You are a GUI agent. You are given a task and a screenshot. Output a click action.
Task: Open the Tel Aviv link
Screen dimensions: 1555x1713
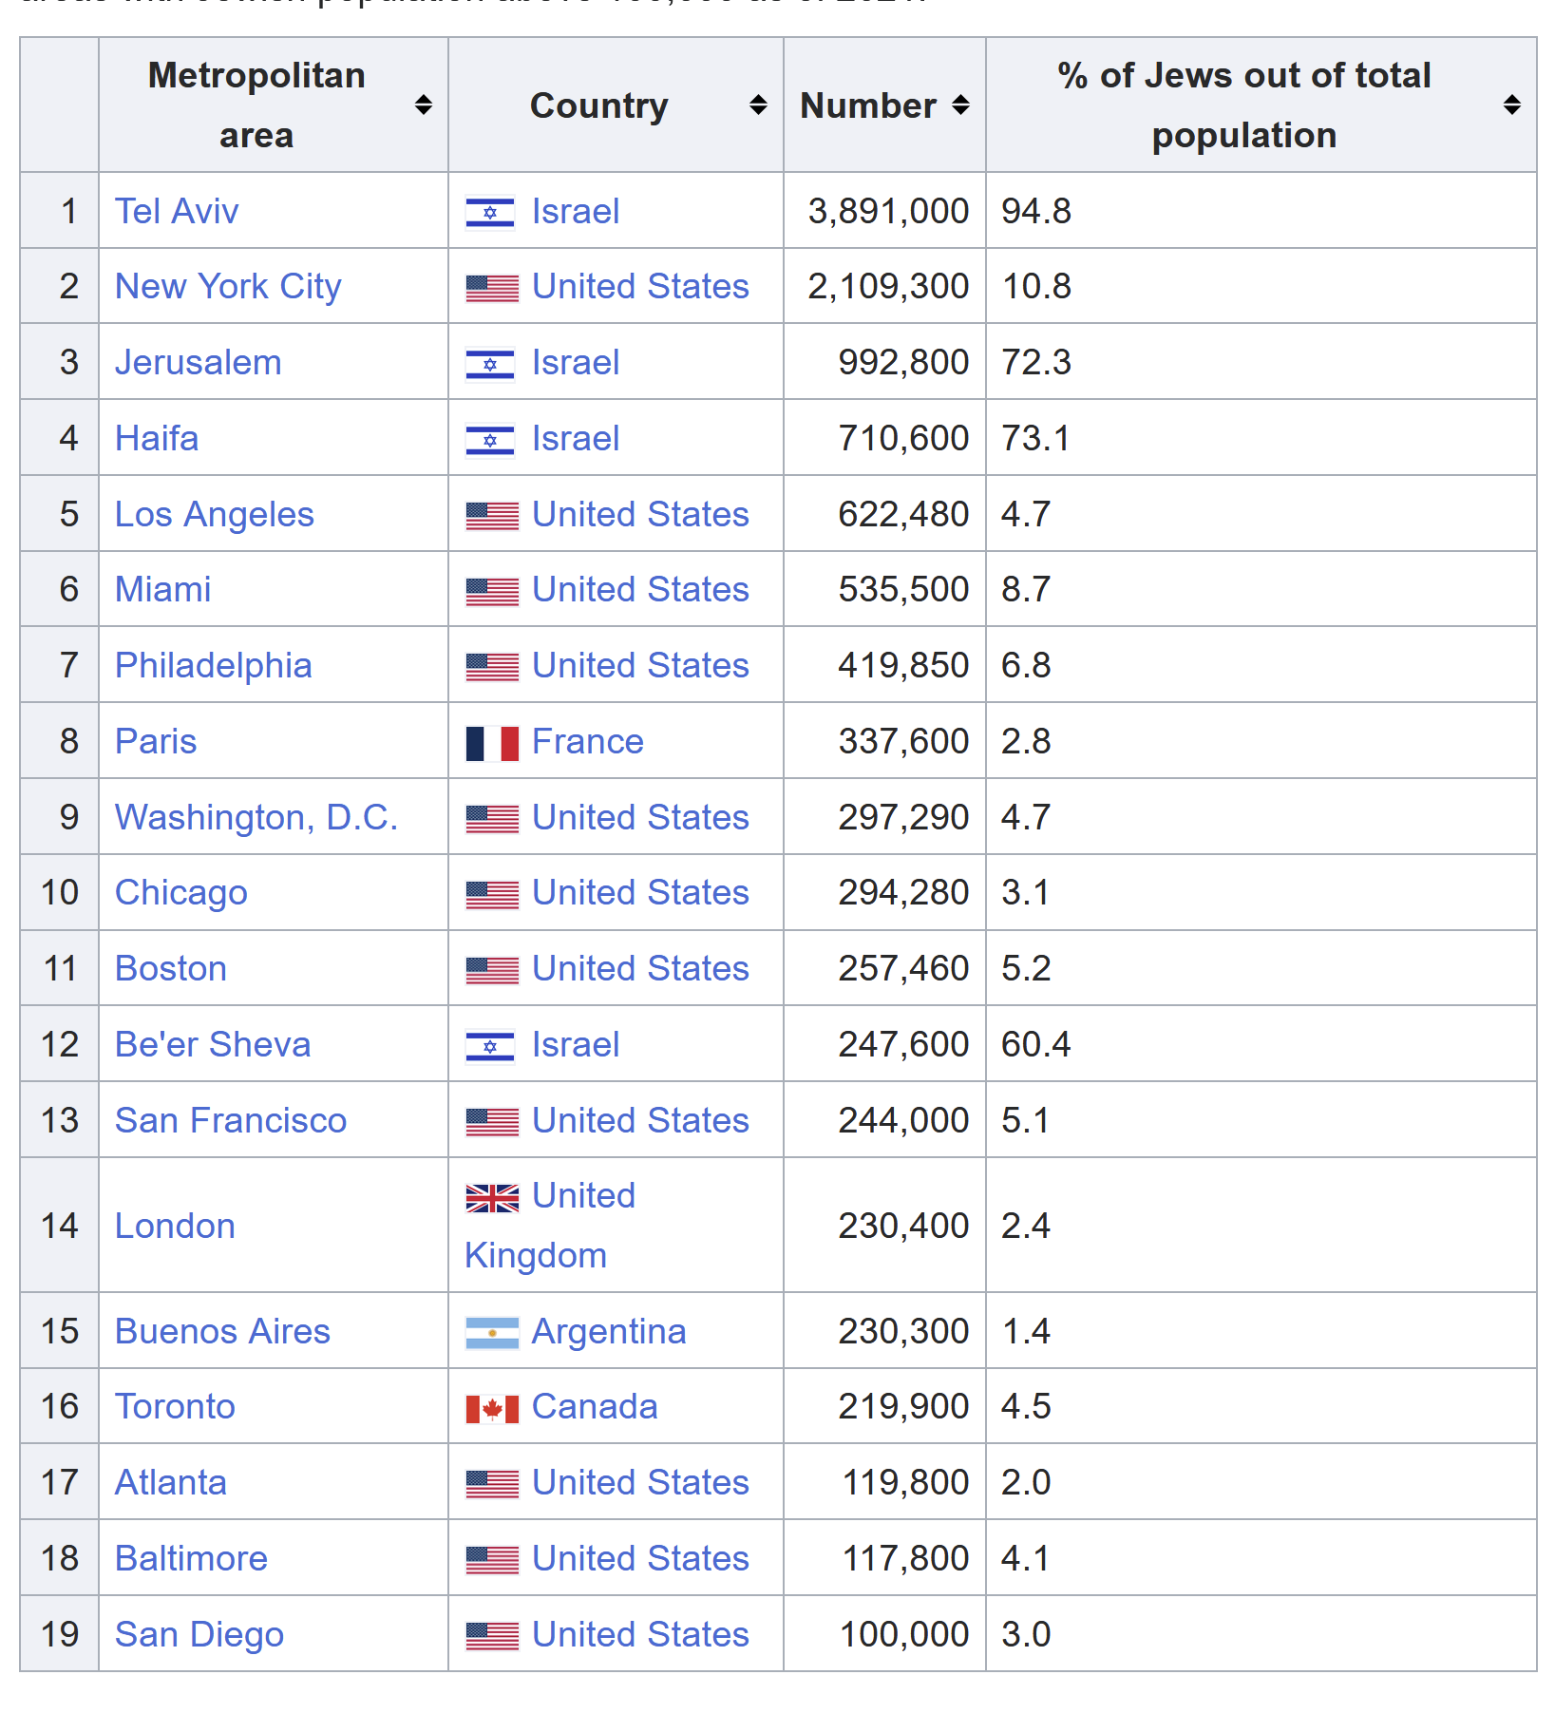pyautogui.click(x=177, y=211)
